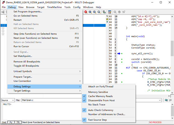Open the TimeMachine menu
This screenshot has height=125, width=174.
54,7
